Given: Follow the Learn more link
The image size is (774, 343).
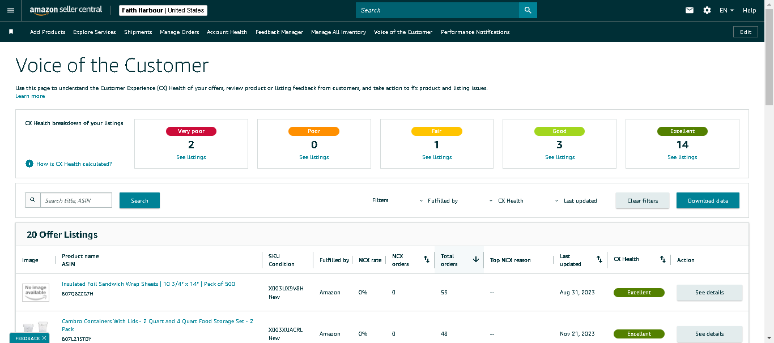Looking at the screenshot, I should tap(30, 96).
